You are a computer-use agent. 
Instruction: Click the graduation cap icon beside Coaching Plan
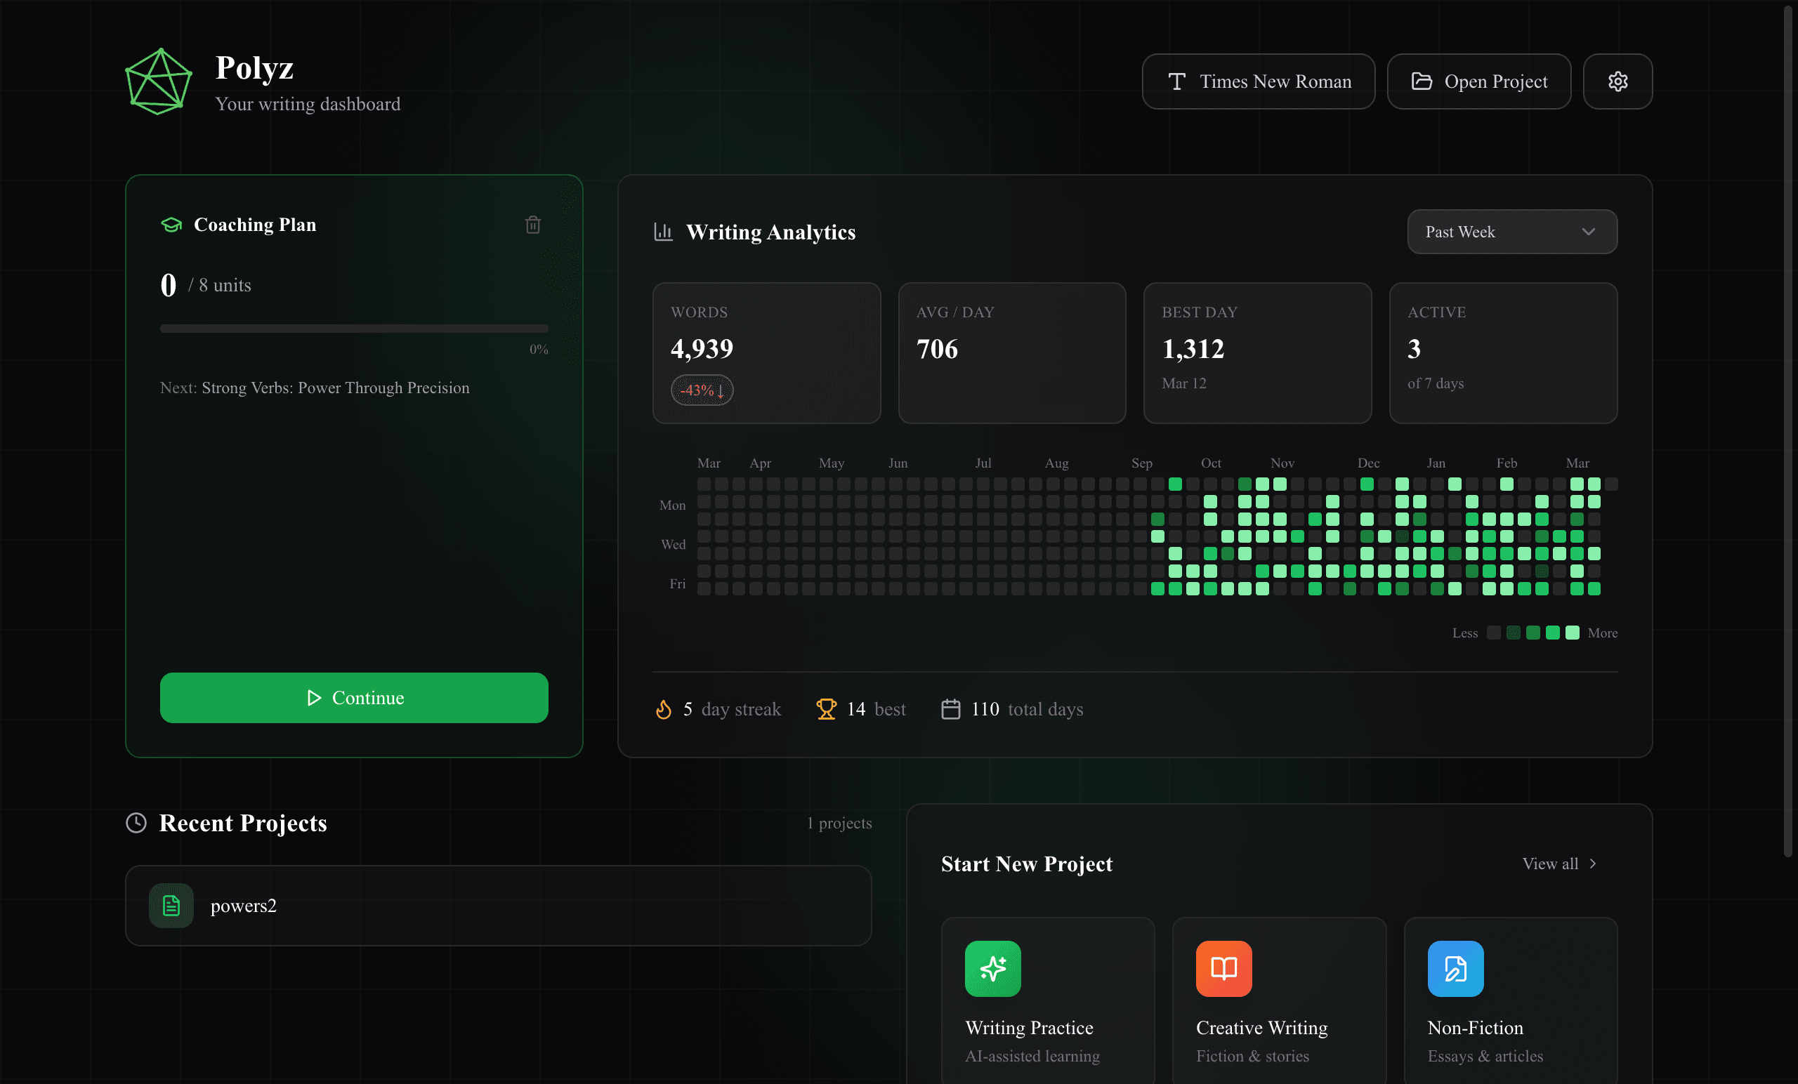coord(171,225)
